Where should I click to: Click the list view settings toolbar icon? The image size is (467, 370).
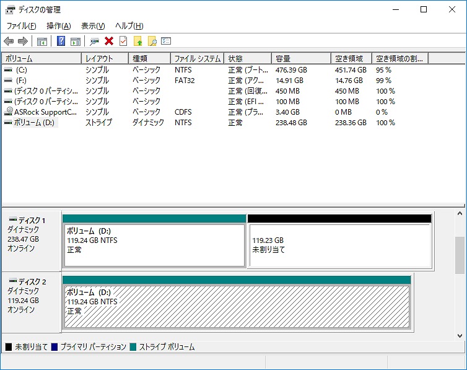tap(166, 41)
